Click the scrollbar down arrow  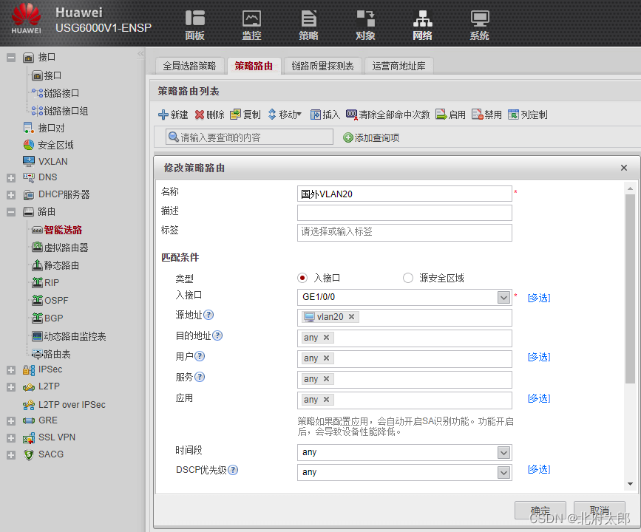click(x=630, y=484)
